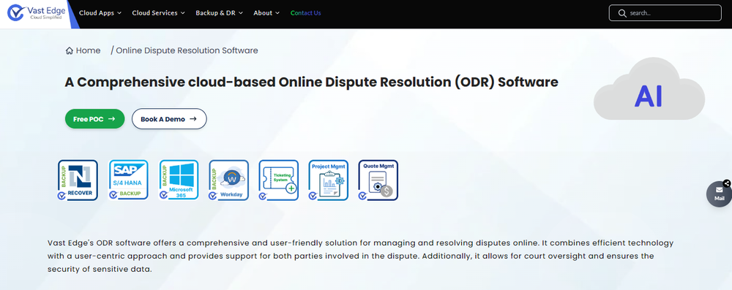This screenshot has width=732, height=290.
Task: Expand the Backup & DR dropdown menu
Action: 220,13
